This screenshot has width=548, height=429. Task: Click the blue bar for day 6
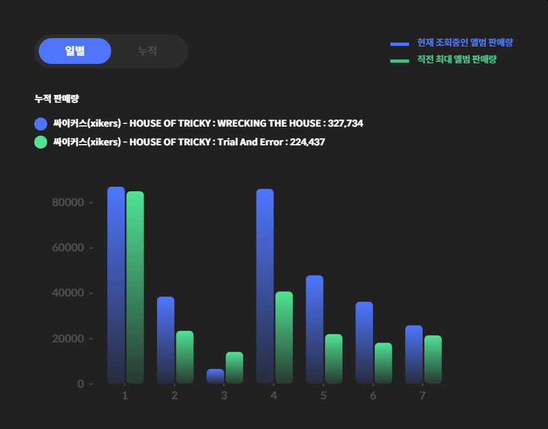(x=364, y=342)
